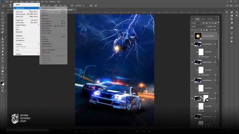Toggle visibility of fourth smart object layer
The image size is (239, 134).
coord(192,80)
